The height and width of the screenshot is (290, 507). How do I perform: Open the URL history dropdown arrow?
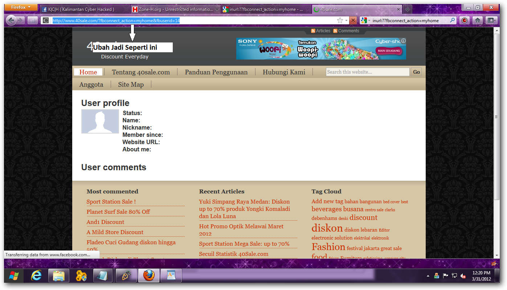tap(346, 21)
